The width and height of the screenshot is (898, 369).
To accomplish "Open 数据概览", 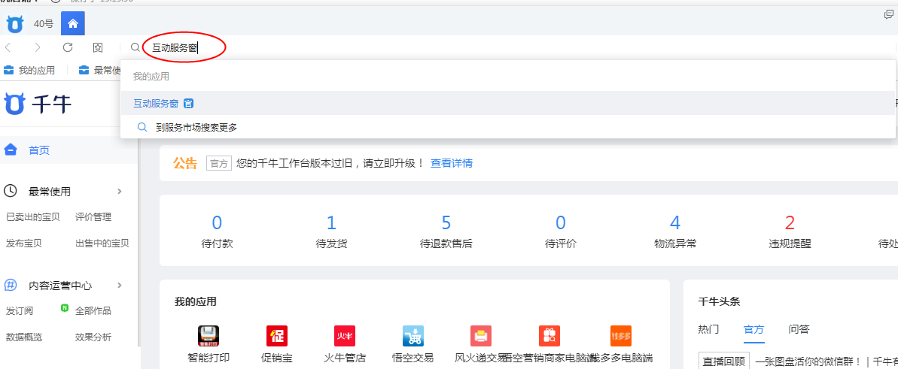I will click(23, 337).
